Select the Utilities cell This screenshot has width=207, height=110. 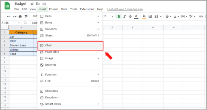(21, 50)
